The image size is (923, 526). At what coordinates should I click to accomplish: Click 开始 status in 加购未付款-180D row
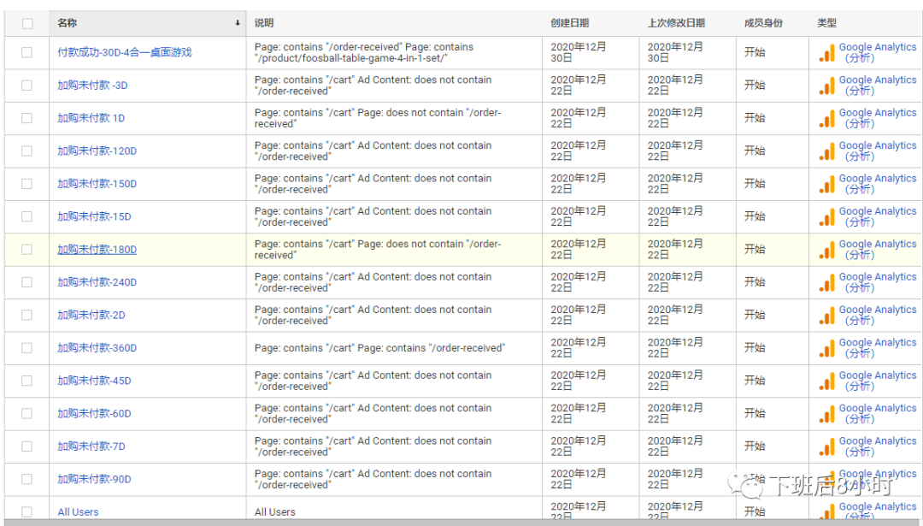[x=754, y=249]
